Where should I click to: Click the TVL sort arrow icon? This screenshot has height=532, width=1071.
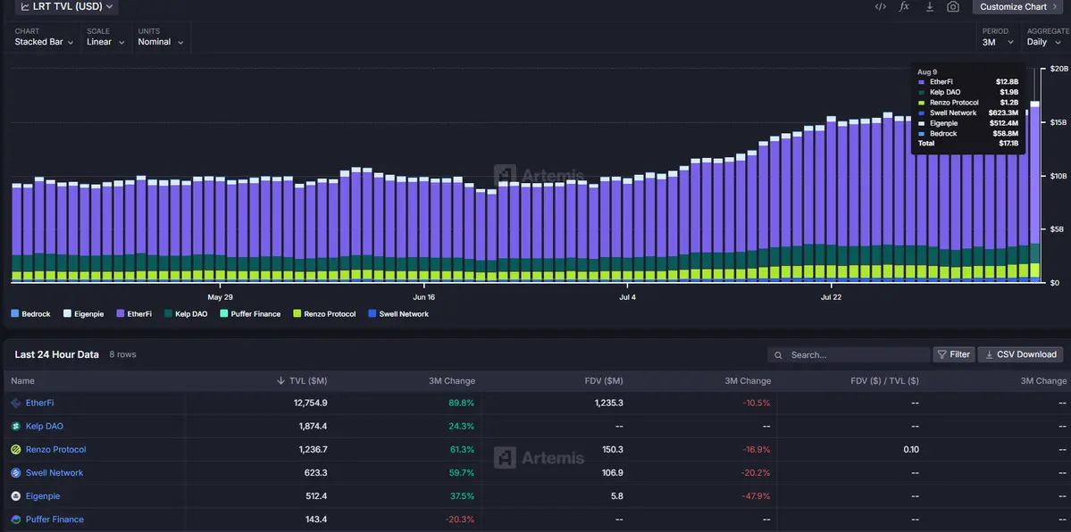coord(280,381)
